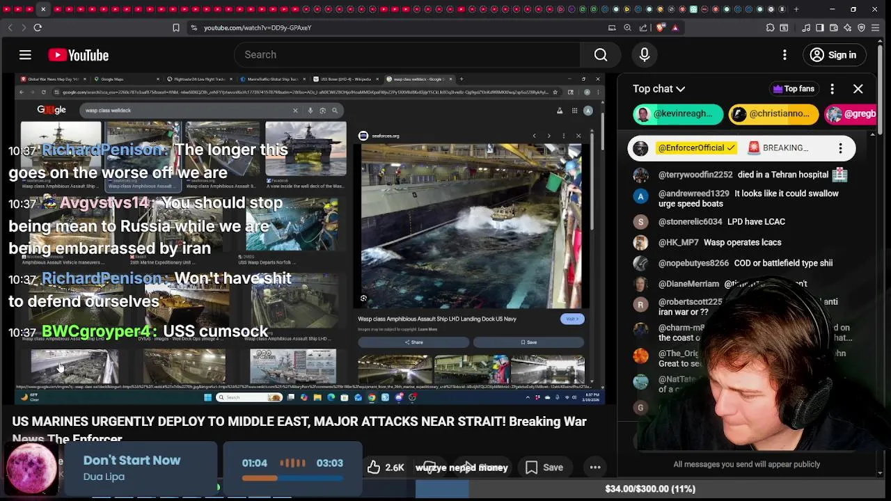Click the message 'Wasp operates lcacs'
Screen dimensions: 891x501
743,243
